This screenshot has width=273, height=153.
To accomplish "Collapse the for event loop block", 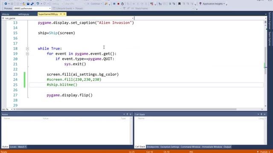I will pyautogui.click(x=27, y=54).
